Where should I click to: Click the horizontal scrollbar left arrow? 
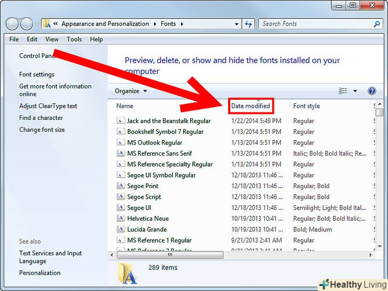point(112,255)
